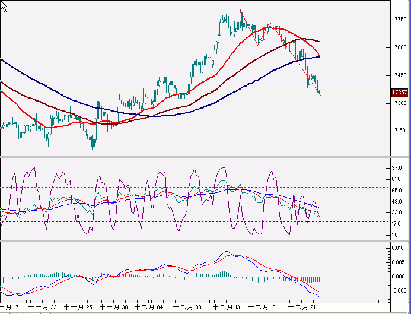Click the 1.0 oscillator scale value
The height and width of the screenshot is (314, 411).
coord(395,235)
